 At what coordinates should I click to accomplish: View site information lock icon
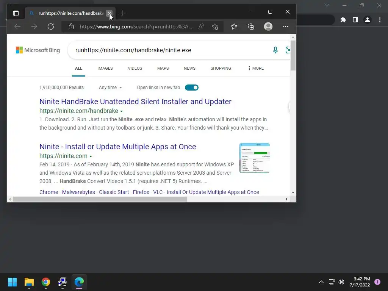71,27
